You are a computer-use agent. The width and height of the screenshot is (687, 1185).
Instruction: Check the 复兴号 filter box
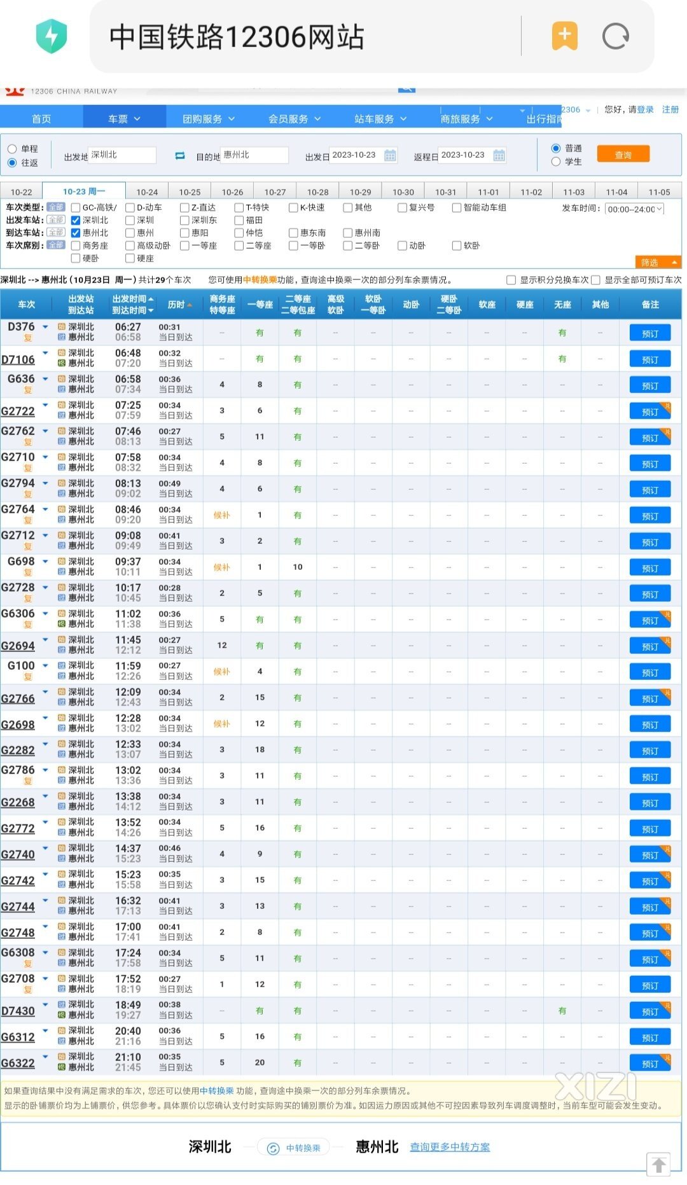click(402, 208)
